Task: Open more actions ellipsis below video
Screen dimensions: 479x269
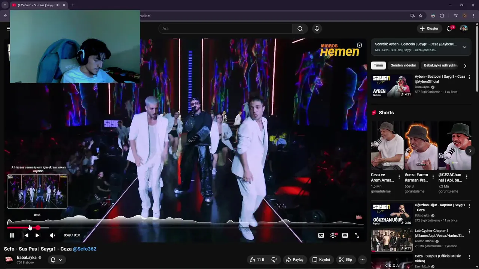Action: 362,260
